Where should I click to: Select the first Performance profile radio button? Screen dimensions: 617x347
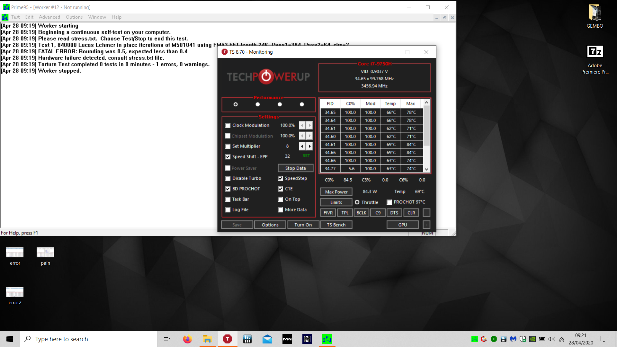[x=236, y=104]
